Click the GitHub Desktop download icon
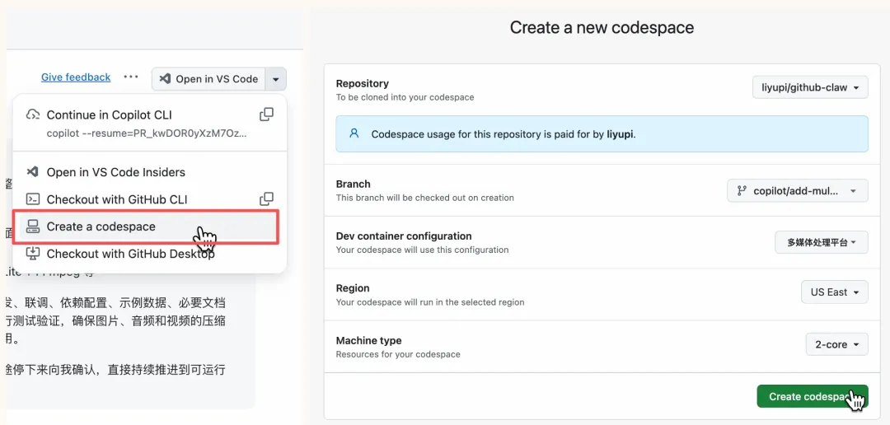Image resolution: width=890 pixels, height=425 pixels. tap(33, 254)
